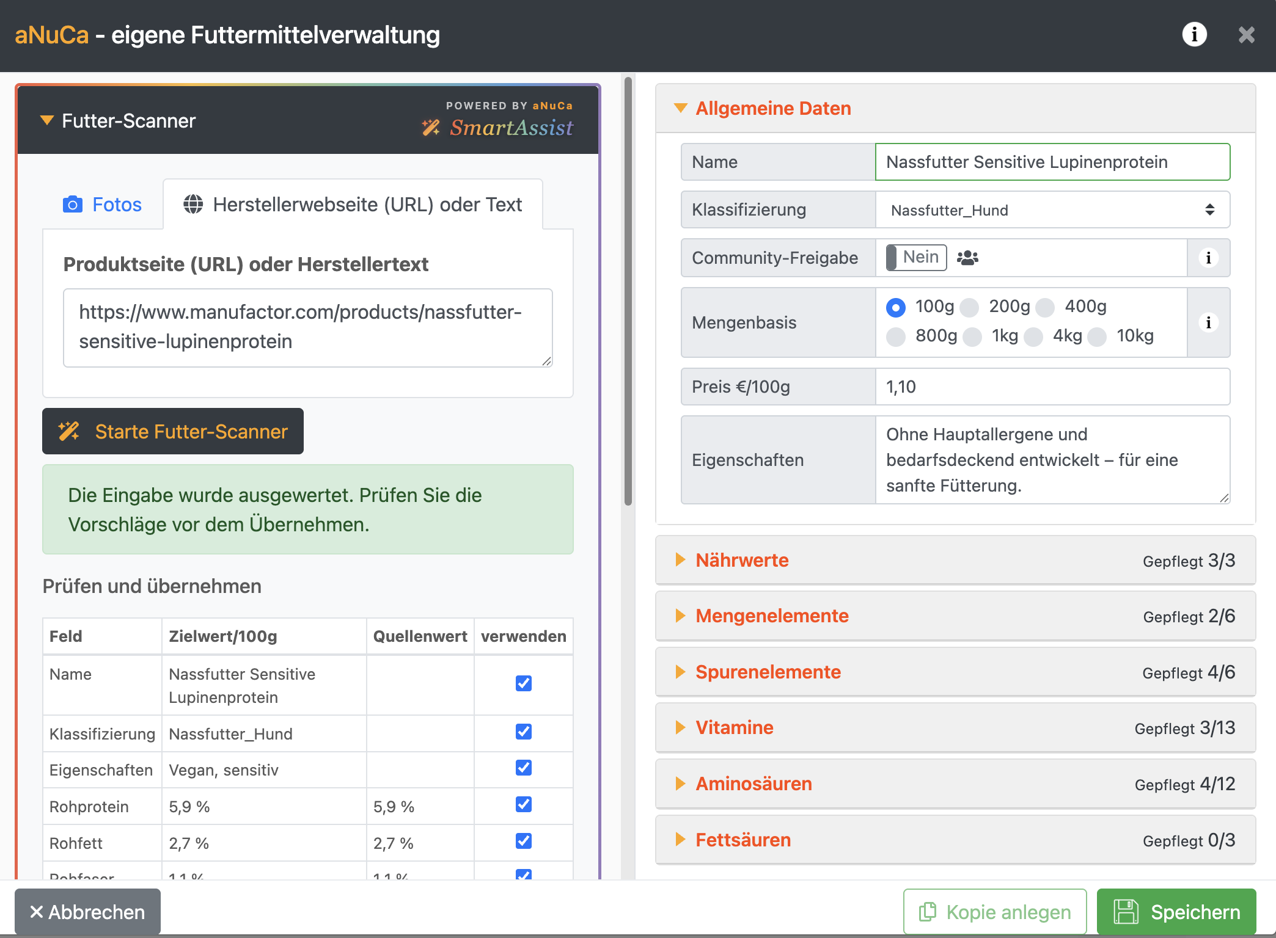The height and width of the screenshot is (938, 1276).
Task: Switch to the Fotos tab
Action: 102,205
